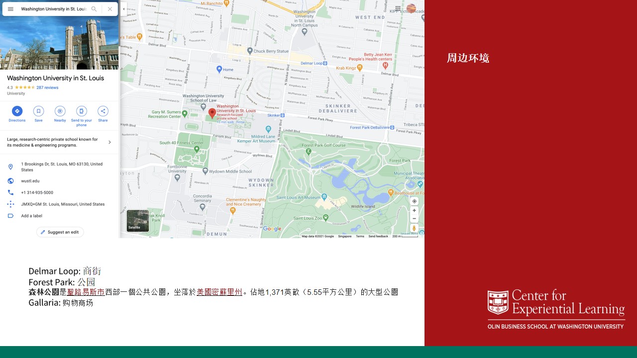Click the Singapore region link
The image size is (637, 358).
(345, 236)
